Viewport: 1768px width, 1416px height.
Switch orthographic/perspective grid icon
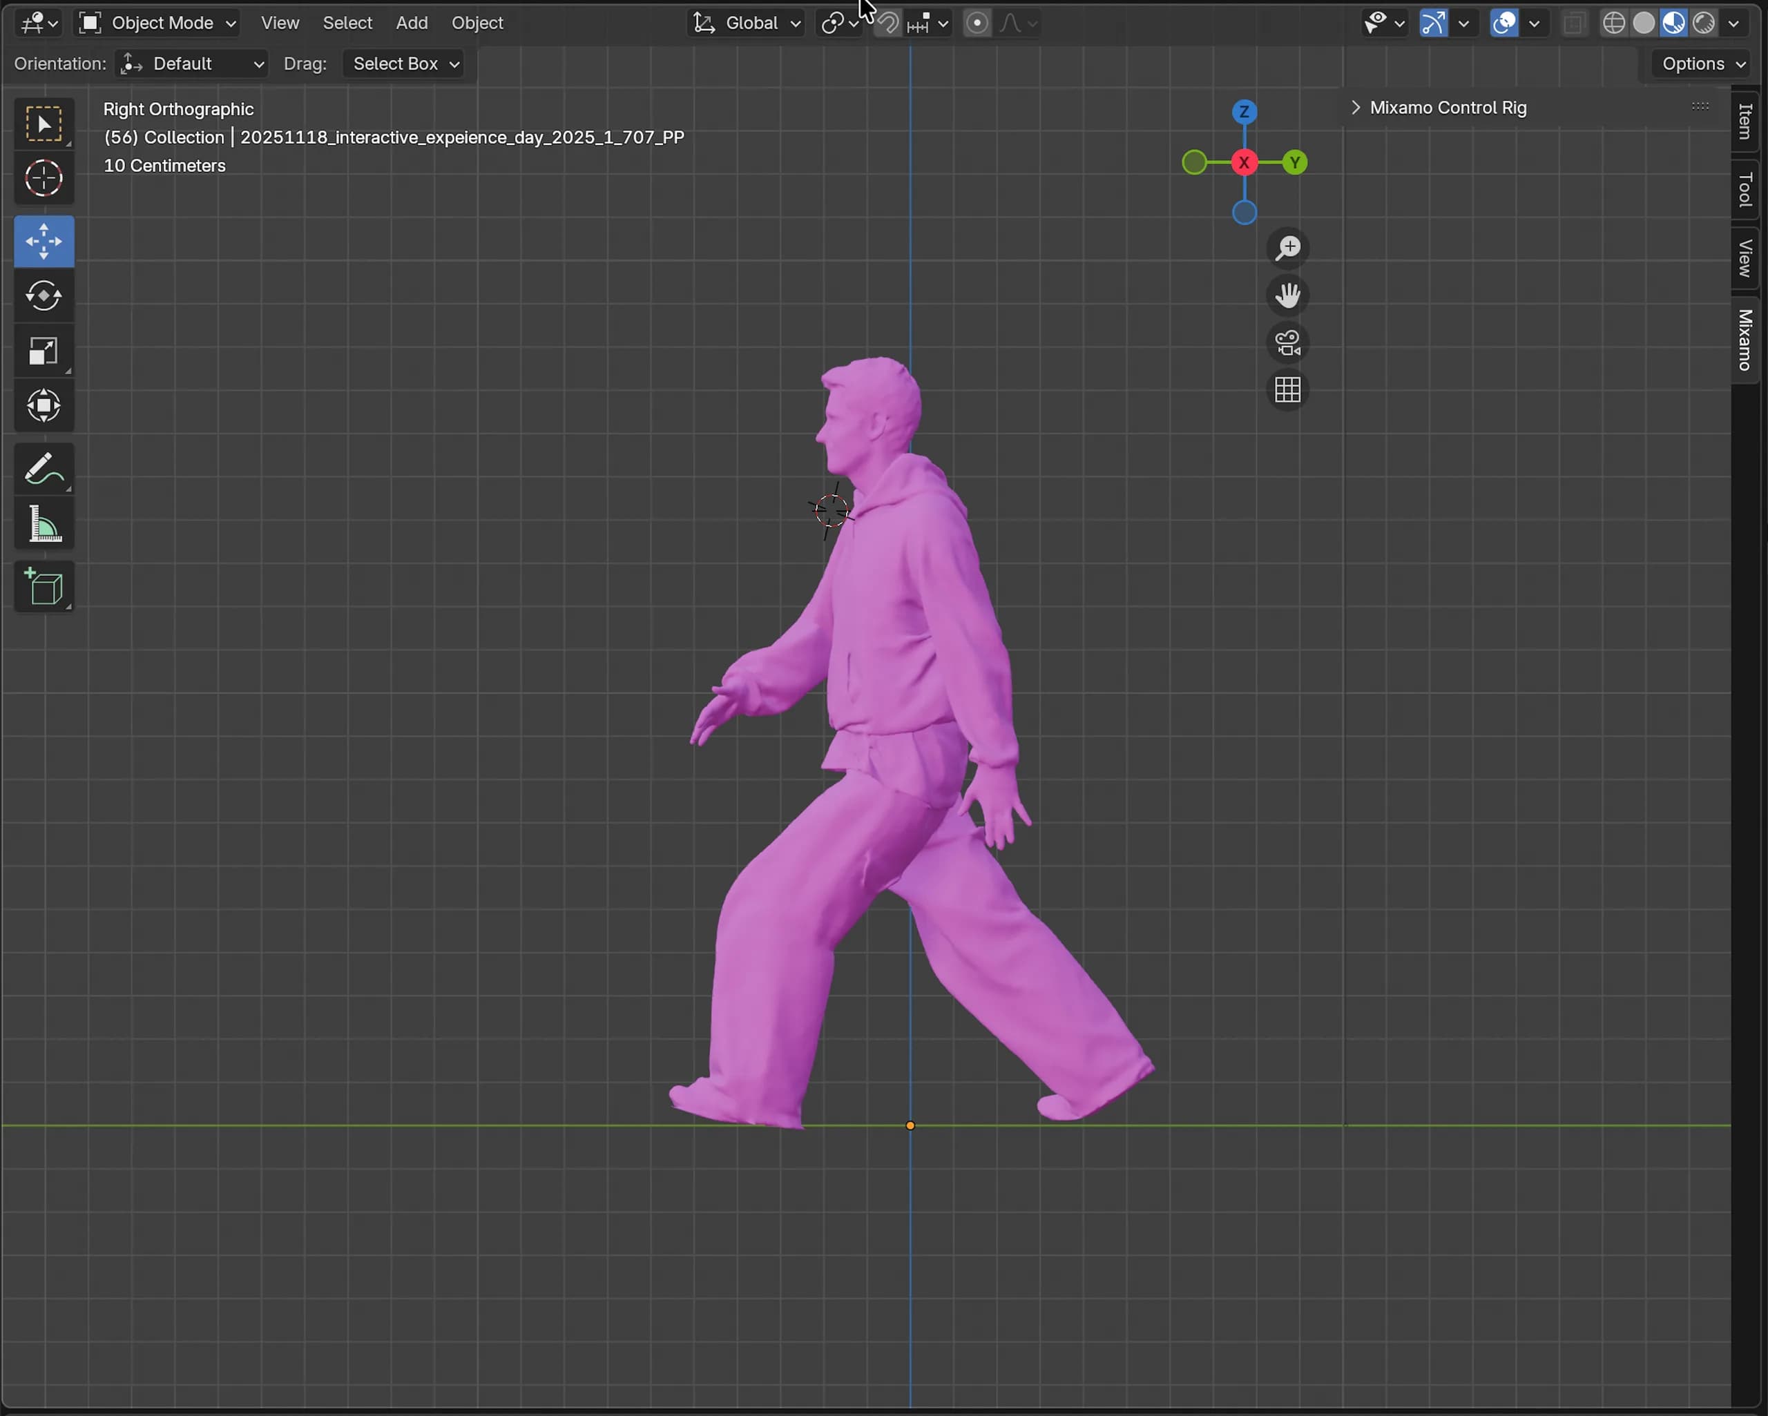(1287, 390)
